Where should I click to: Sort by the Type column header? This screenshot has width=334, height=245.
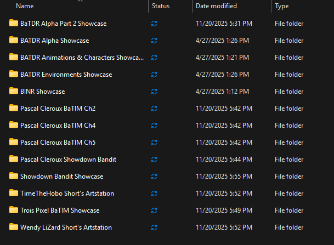point(281,6)
